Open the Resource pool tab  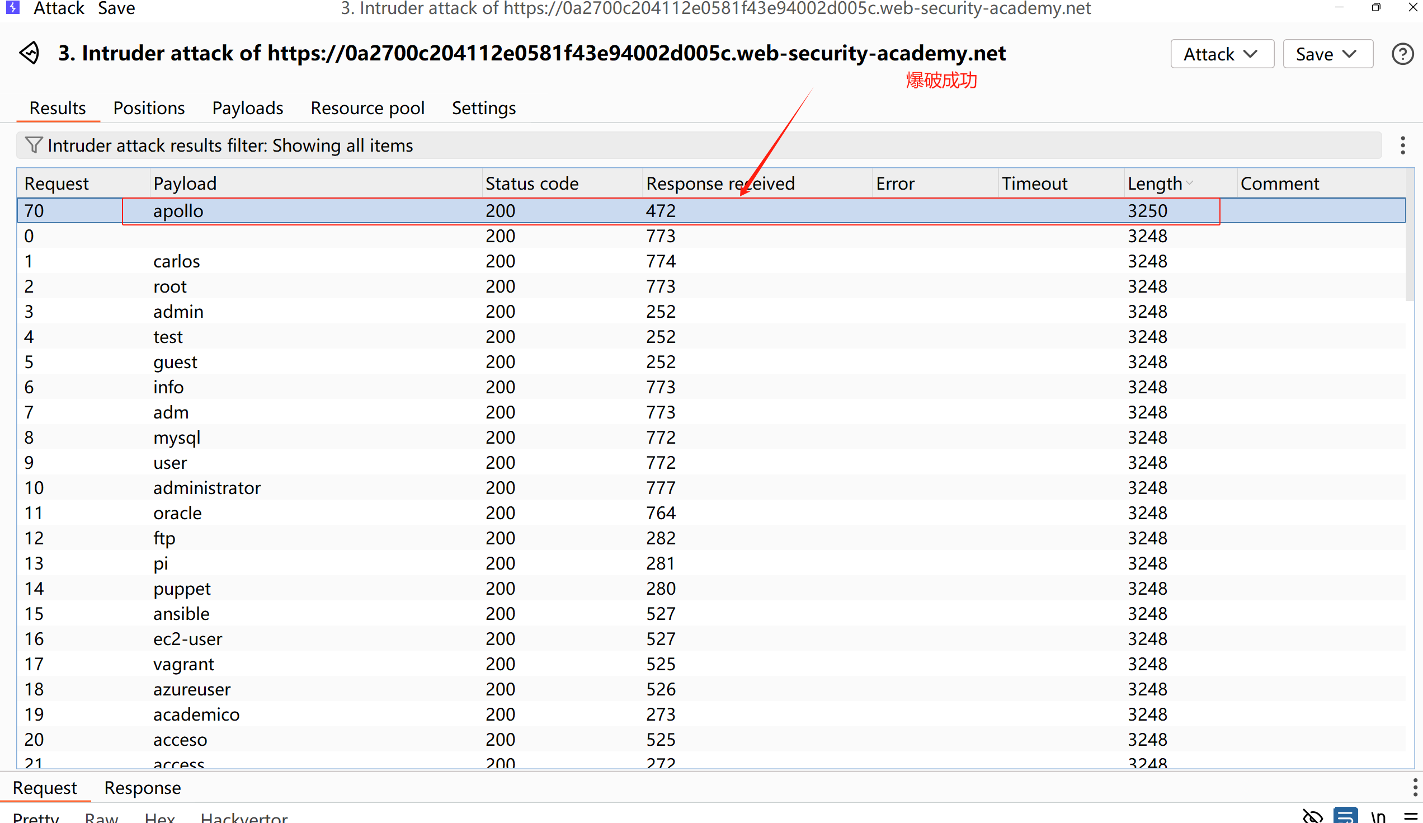367,108
